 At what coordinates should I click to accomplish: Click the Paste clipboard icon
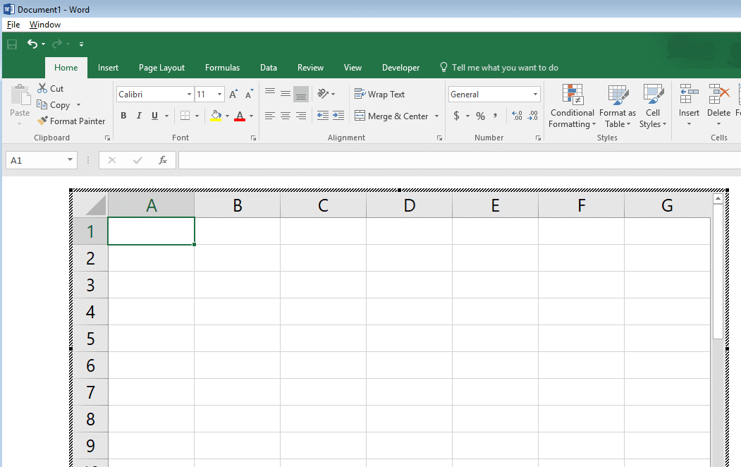(20, 95)
